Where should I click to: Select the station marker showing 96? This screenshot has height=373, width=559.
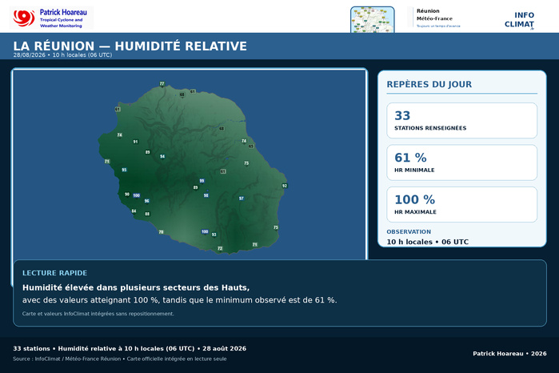(x=146, y=201)
